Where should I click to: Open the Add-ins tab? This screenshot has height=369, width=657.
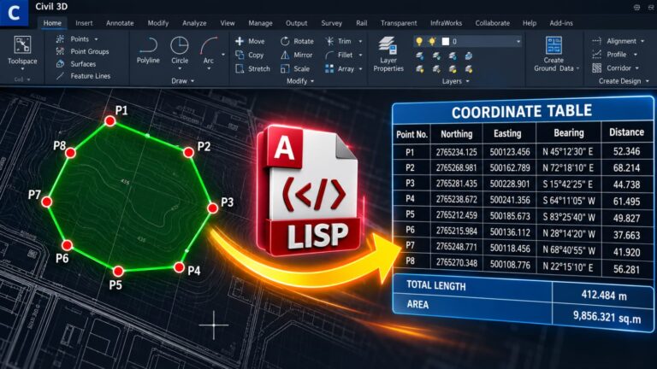(561, 23)
